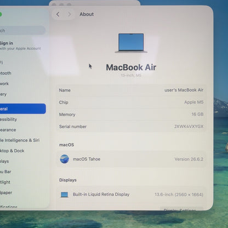Click the Name row label
The width and height of the screenshot is (228, 228).
click(65, 90)
